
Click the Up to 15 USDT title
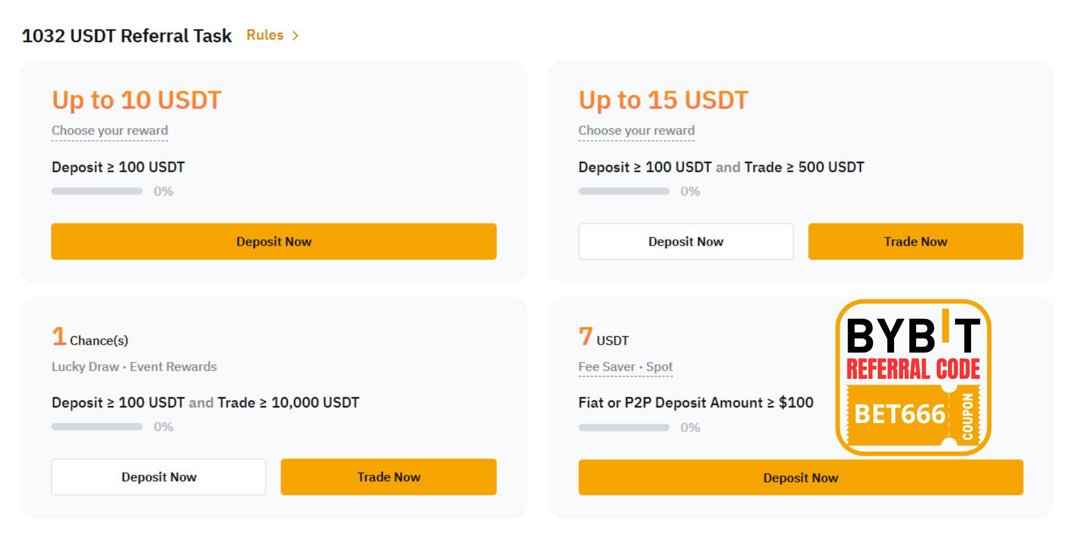pos(663,100)
